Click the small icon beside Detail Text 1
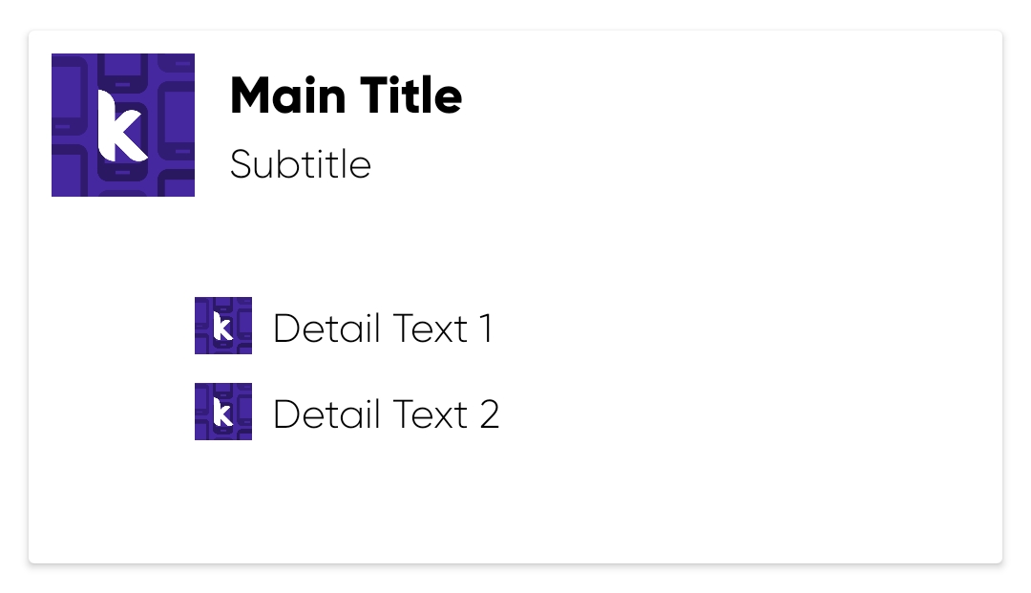1031x593 pixels. (x=223, y=326)
